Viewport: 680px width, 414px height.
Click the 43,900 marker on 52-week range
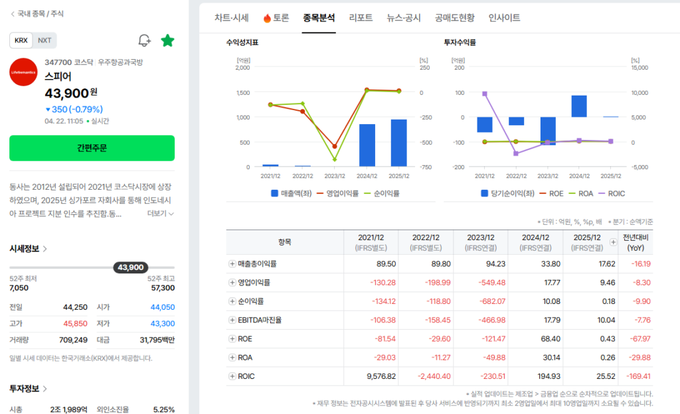(131, 267)
